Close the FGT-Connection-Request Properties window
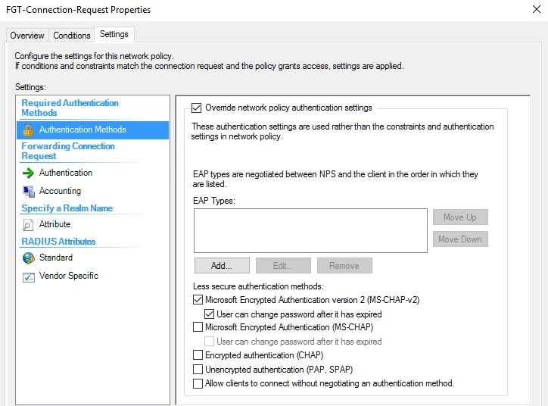 pyautogui.click(x=537, y=9)
